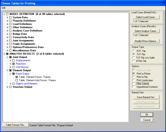Choose the HTML File radio button
Screen dimensions: 166x132
click(134, 61)
